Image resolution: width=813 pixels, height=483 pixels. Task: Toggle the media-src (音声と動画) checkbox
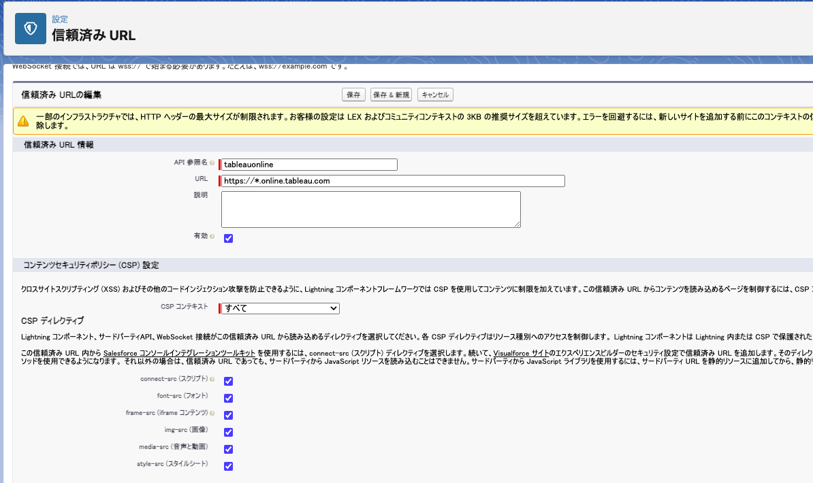point(228,449)
